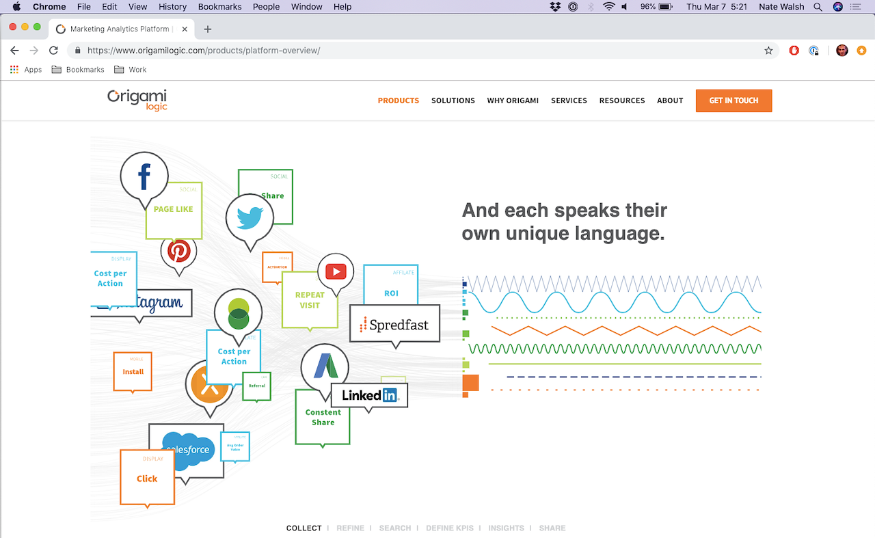Bookmark page with the star icon
Image resolution: width=875 pixels, height=538 pixels.
click(x=768, y=51)
